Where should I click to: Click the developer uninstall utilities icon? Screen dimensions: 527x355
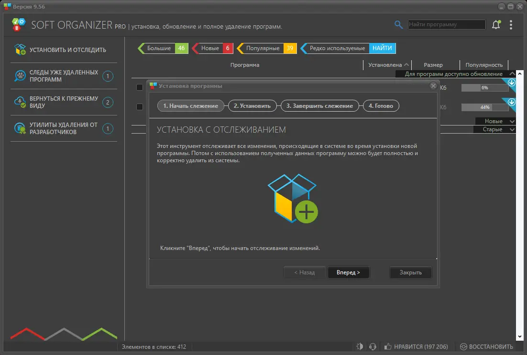[x=20, y=128]
